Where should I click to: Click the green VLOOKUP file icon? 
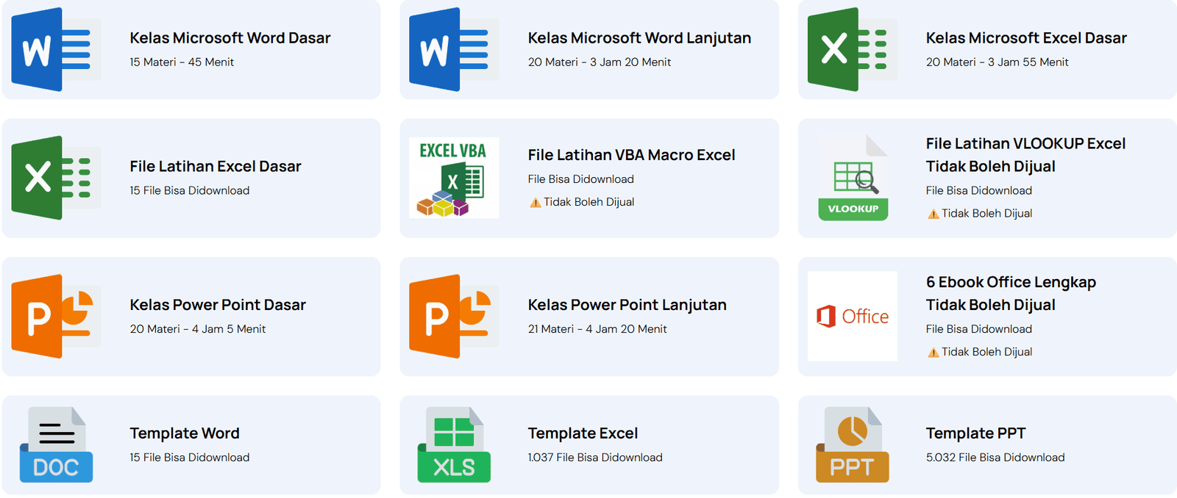coord(853,178)
